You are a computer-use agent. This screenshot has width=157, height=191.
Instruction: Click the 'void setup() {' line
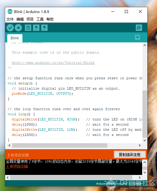click(x=22, y=84)
